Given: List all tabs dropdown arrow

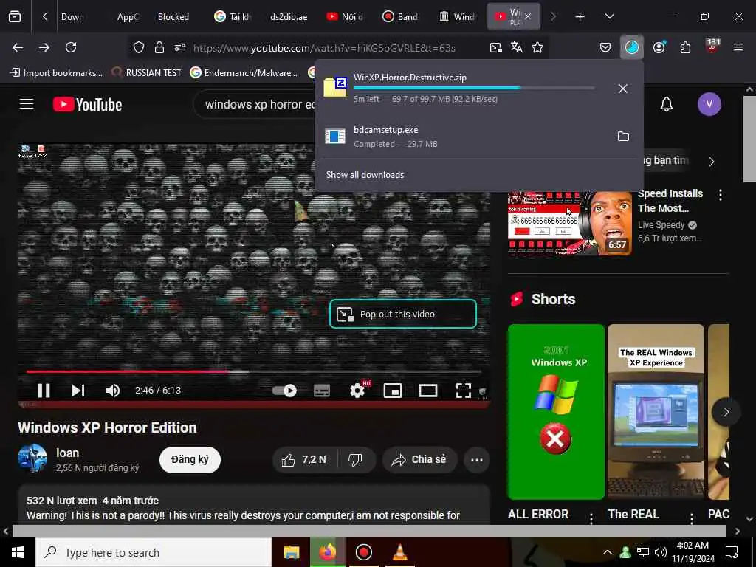Looking at the screenshot, I should 609,17.
